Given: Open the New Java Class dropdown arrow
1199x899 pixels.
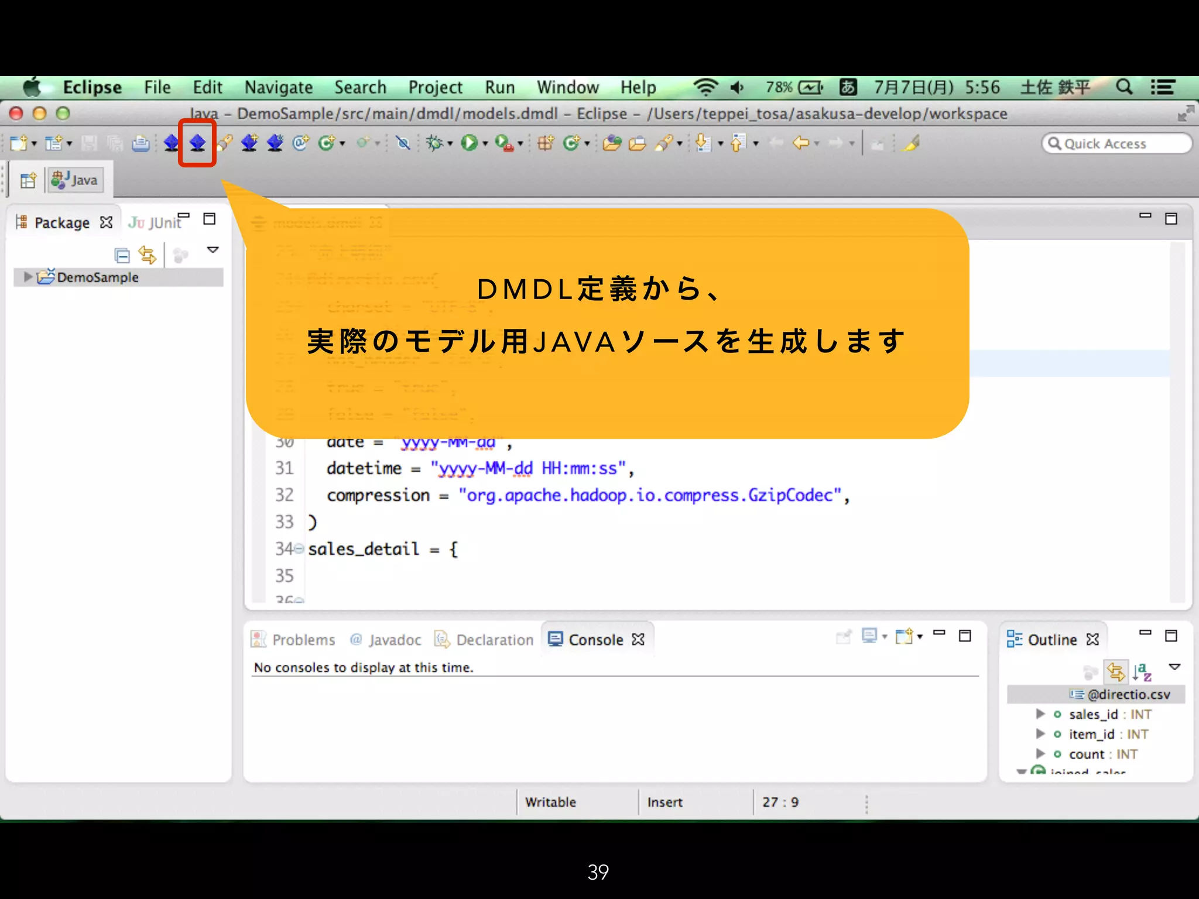Looking at the screenshot, I should click(x=342, y=144).
